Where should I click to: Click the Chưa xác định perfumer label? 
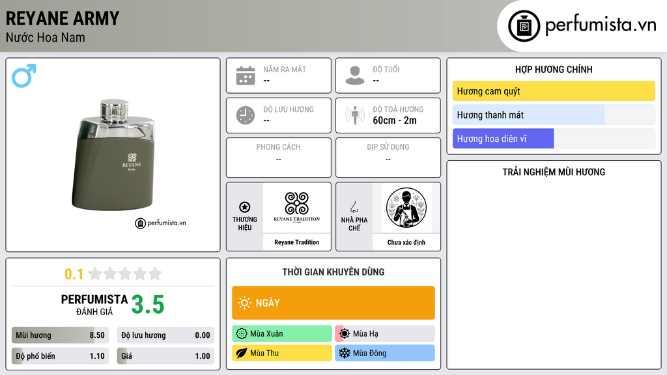pyautogui.click(x=406, y=242)
